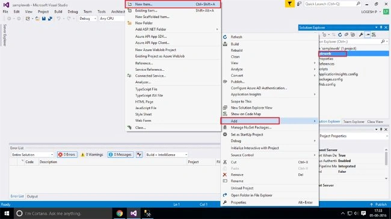Screen dimensions: 391x219
Task: Click the feedback icon beside Quick Launch
Action: [x=299, y=4]
